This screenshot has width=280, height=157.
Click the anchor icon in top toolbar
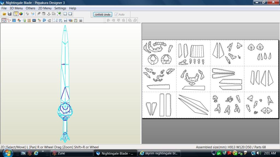click(x=49, y=14)
